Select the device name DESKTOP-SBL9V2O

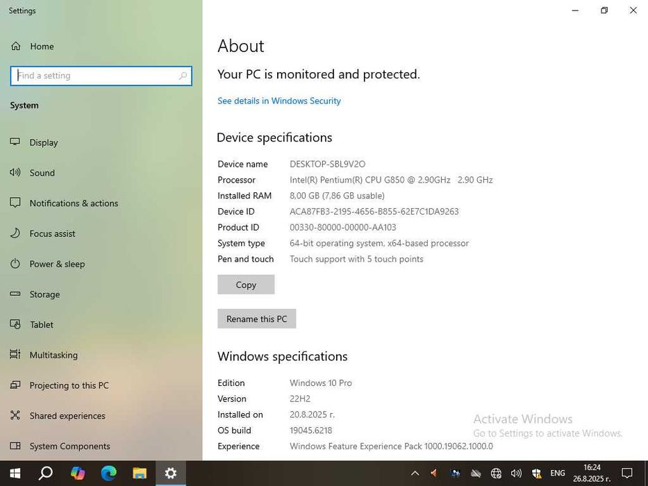tap(327, 164)
